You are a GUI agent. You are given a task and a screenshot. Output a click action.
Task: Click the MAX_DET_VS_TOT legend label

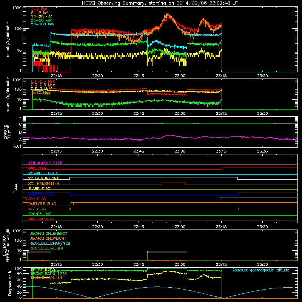click(x=46, y=277)
